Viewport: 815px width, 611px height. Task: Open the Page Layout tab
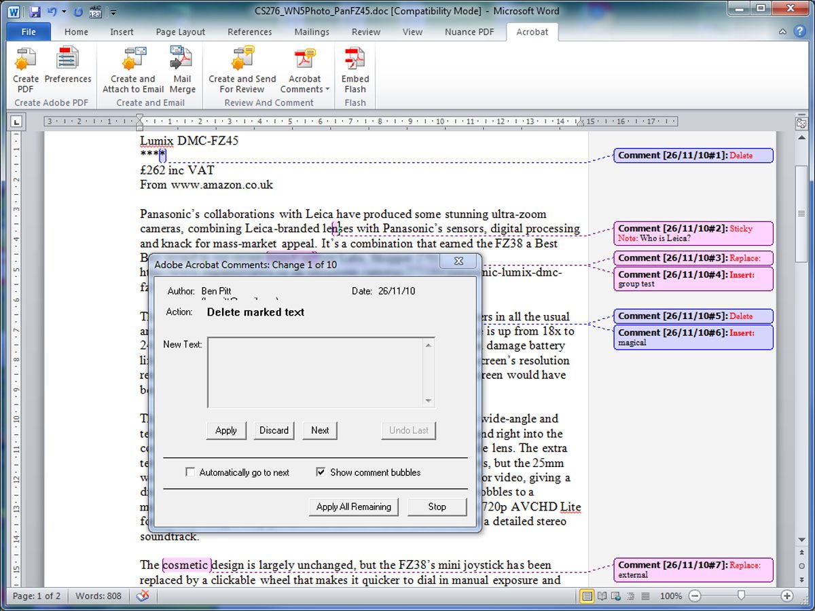pos(180,32)
